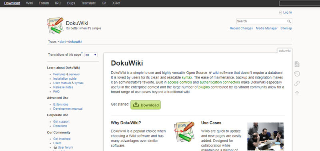
Task: Click the green Download button
Action: (146, 105)
